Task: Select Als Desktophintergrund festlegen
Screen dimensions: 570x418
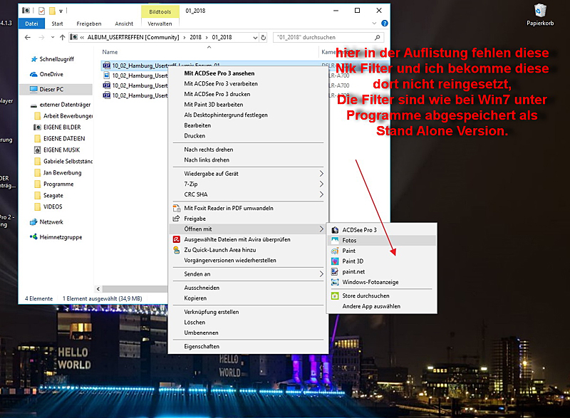Action: click(226, 115)
